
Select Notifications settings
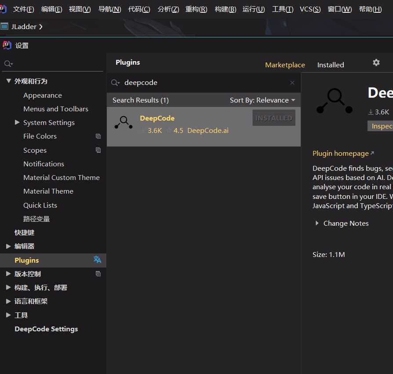click(44, 164)
